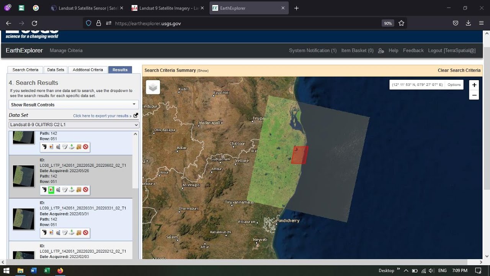490x276 pixels.
Task: Open the user profile icon beside Help
Action: coord(381,51)
